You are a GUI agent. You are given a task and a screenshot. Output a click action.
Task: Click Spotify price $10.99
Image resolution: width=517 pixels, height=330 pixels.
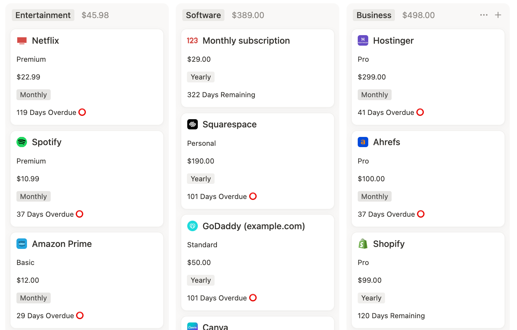tap(28, 179)
